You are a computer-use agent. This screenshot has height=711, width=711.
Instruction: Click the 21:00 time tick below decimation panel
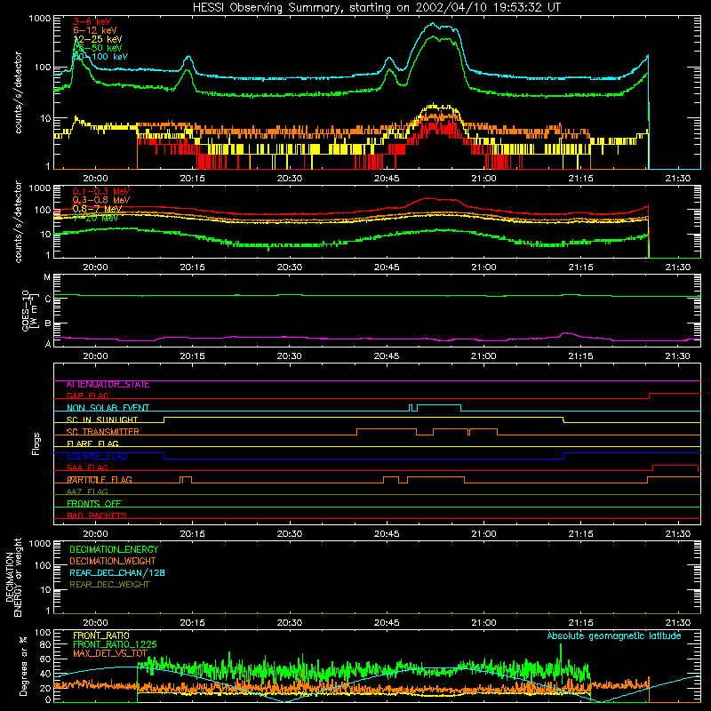pos(483,623)
